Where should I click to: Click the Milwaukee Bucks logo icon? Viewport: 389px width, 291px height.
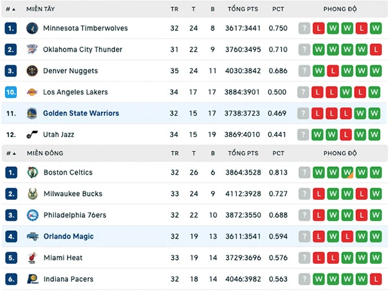[x=32, y=194]
